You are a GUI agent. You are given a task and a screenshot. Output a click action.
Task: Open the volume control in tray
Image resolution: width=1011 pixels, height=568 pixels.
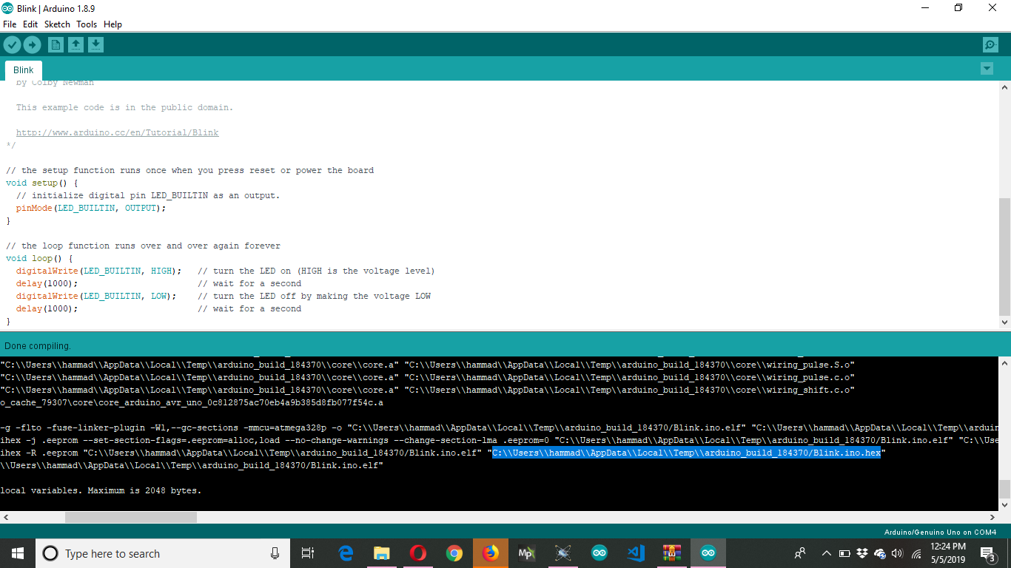pos(898,553)
